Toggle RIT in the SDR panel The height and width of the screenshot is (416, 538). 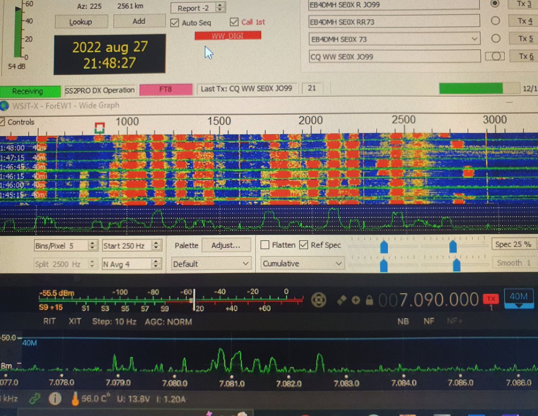tap(49, 321)
